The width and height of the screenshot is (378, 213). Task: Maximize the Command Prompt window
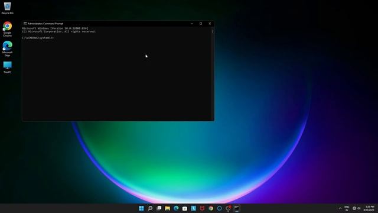point(201,24)
